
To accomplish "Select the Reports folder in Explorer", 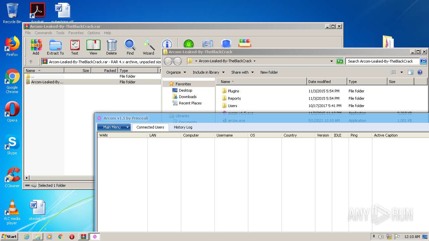I will point(234,98).
